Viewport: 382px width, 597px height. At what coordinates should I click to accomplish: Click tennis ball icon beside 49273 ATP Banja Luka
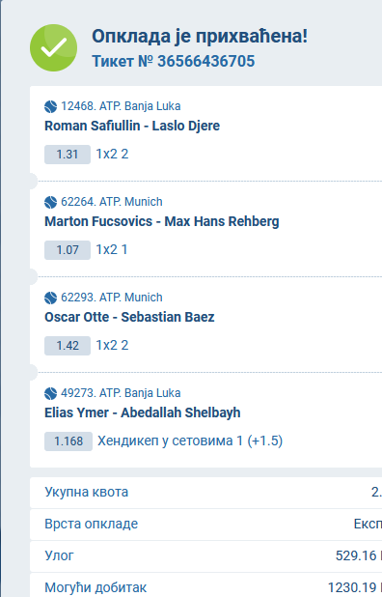click(x=50, y=393)
